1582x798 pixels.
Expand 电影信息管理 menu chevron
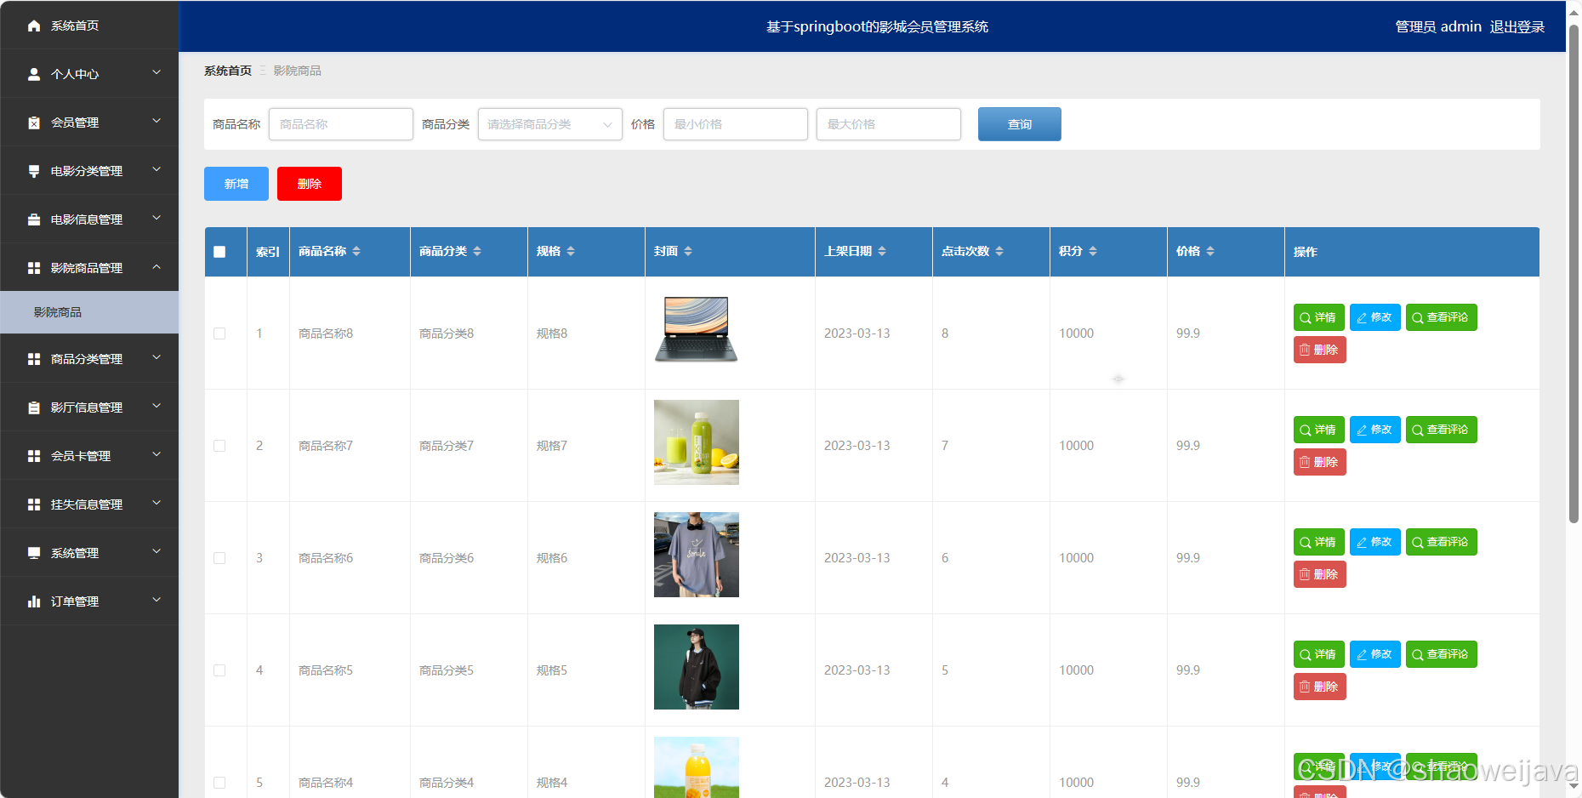[156, 219]
